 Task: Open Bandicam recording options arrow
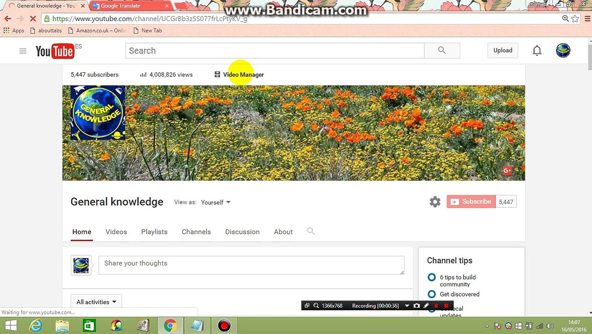(x=407, y=306)
